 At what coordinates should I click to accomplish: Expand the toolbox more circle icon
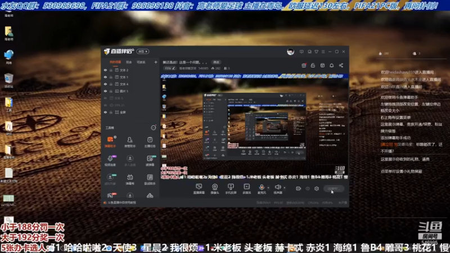click(154, 128)
